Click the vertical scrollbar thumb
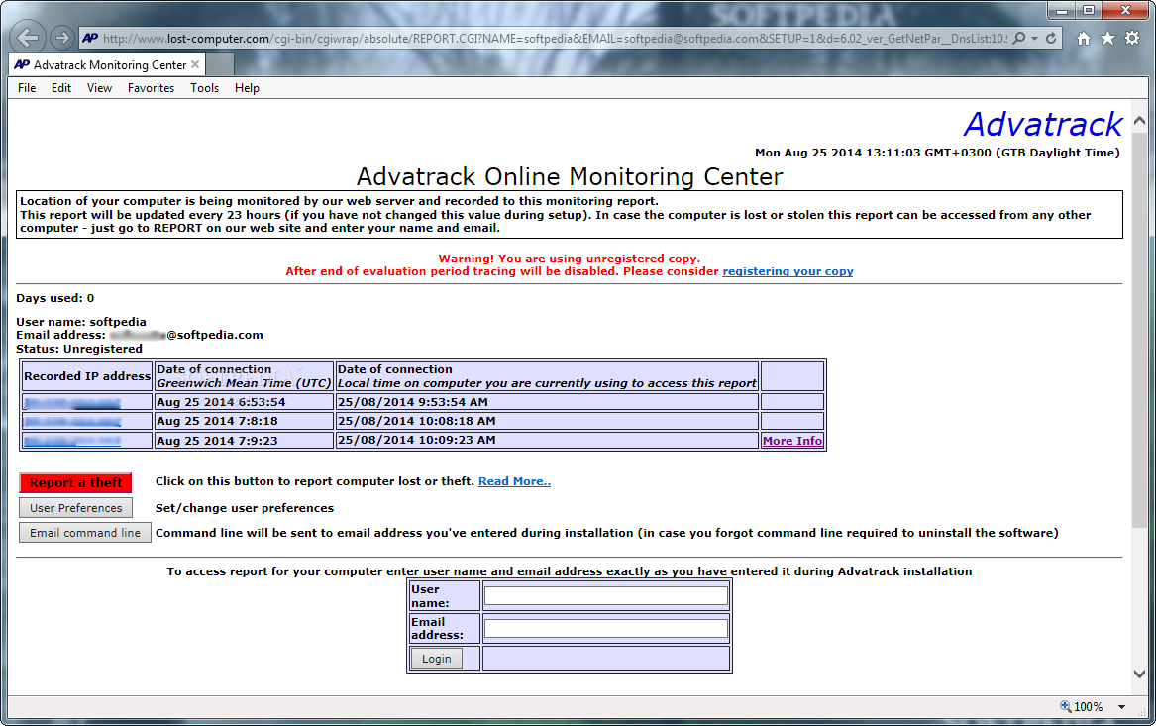 tap(1140, 330)
